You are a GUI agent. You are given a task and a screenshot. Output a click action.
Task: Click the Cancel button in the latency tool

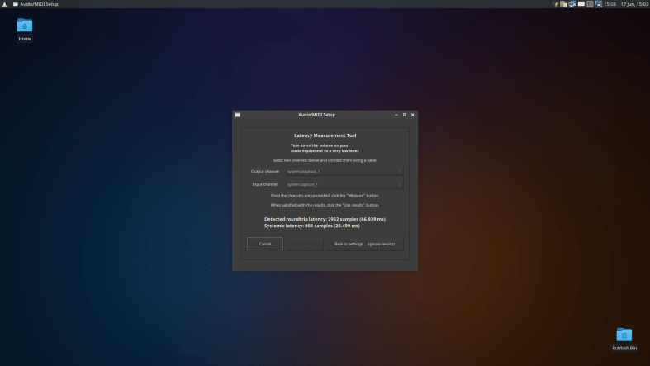[x=265, y=244]
